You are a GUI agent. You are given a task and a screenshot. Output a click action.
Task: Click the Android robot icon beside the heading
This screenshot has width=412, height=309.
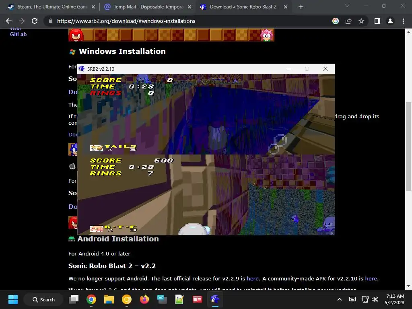point(72,239)
